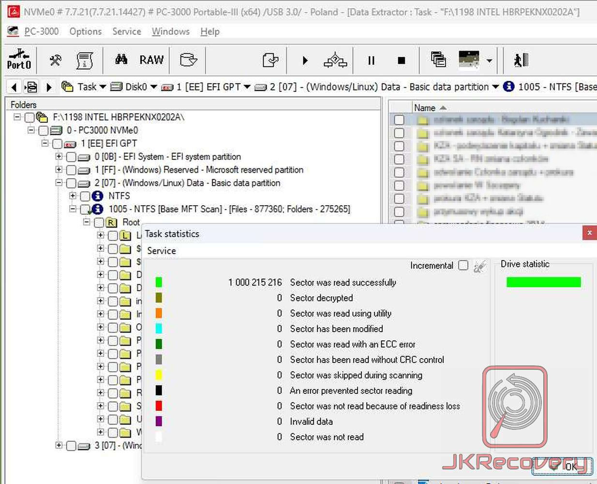Go forward with the right navigation arrow
The width and height of the screenshot is (597, 484).
tap(49, 87)
